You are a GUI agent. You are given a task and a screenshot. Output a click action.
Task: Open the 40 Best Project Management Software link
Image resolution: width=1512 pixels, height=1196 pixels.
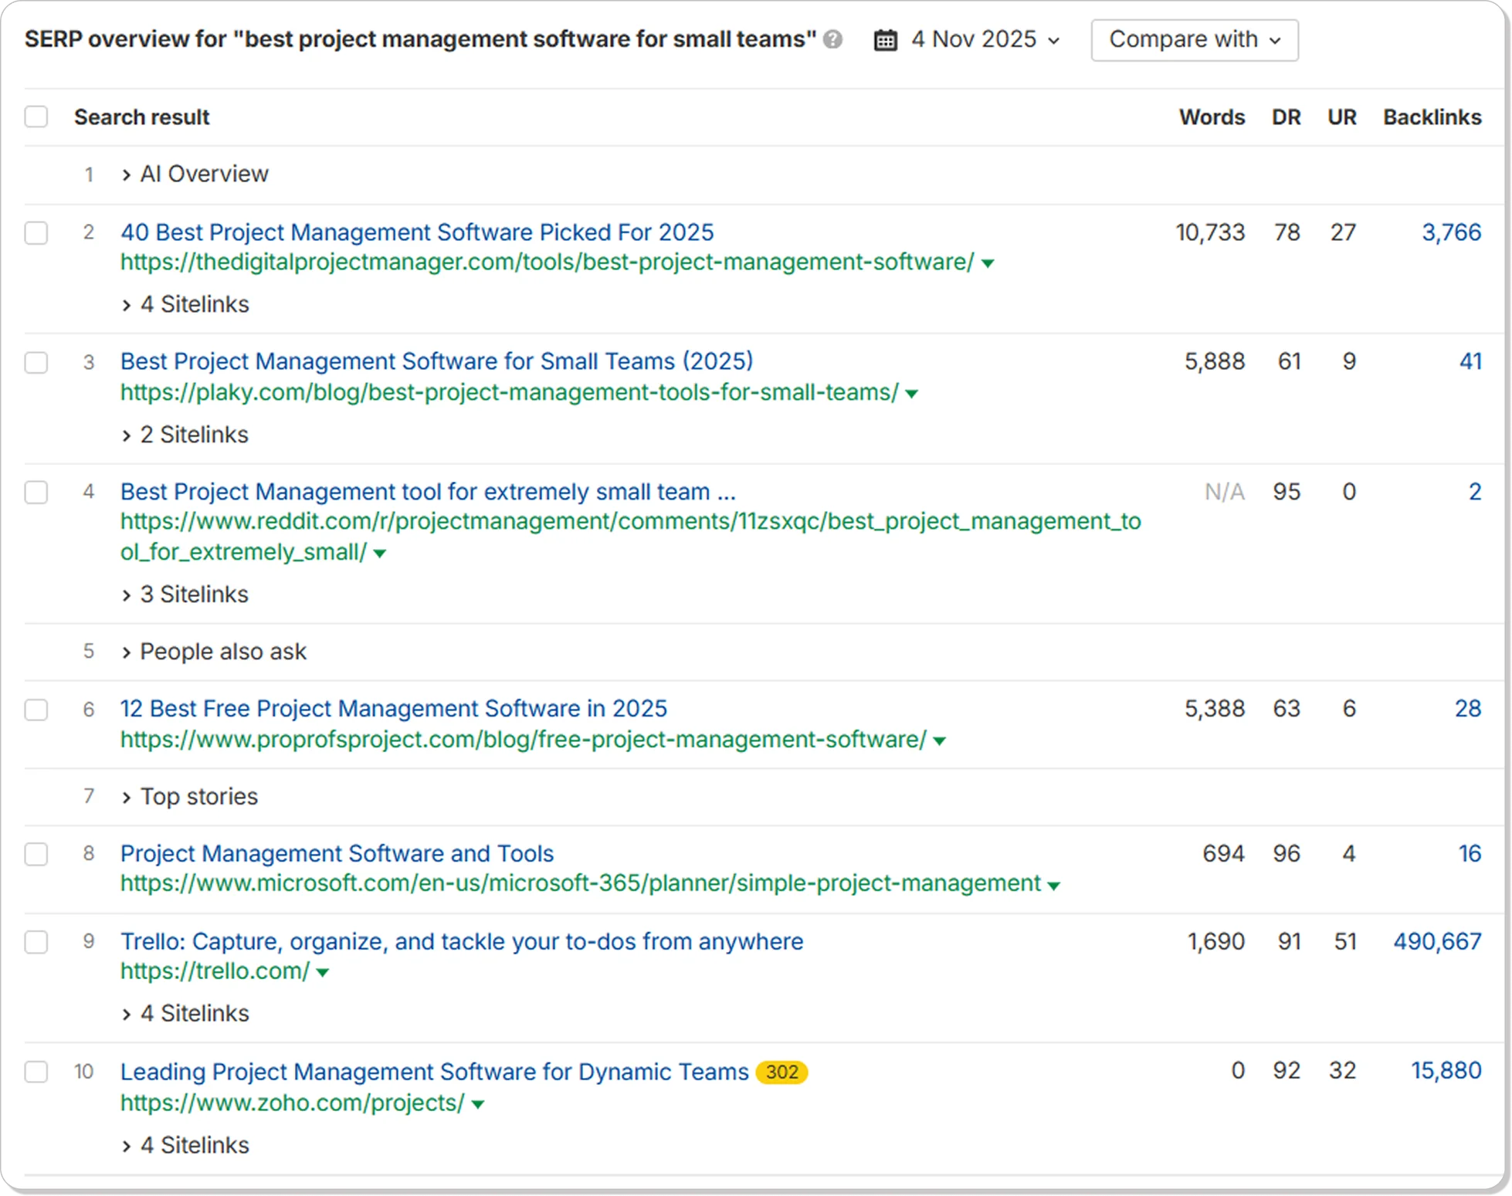tap(417, 232)
